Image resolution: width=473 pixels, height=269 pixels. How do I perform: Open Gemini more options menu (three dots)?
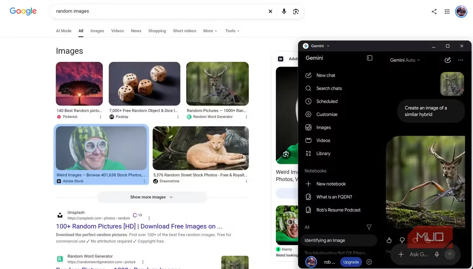point(461,60)
